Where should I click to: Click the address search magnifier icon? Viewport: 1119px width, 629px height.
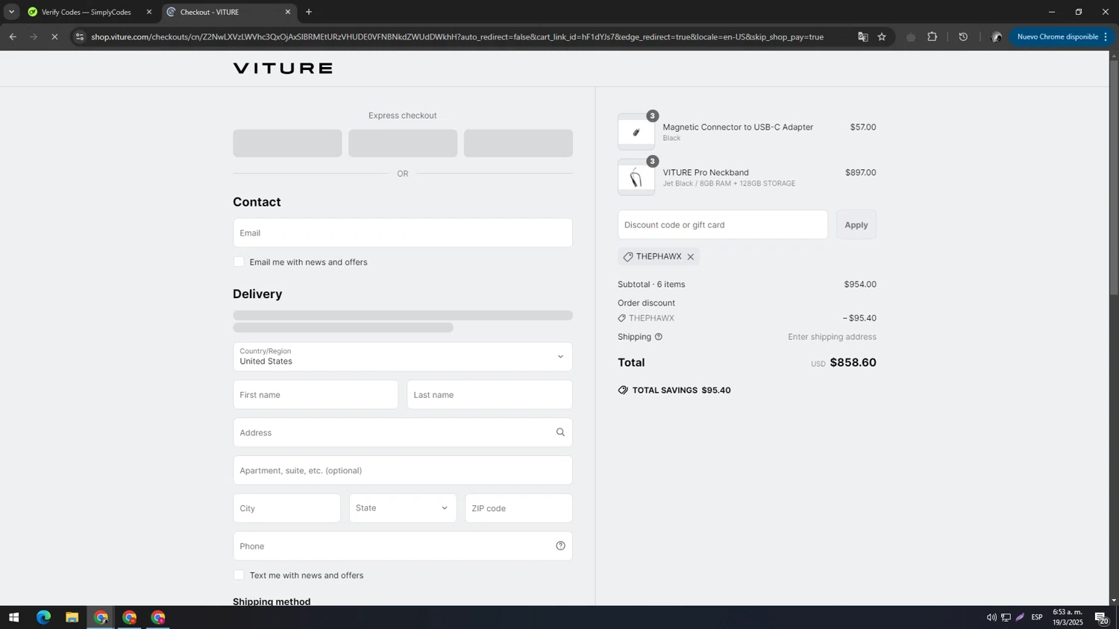click(x=560, y=432)
